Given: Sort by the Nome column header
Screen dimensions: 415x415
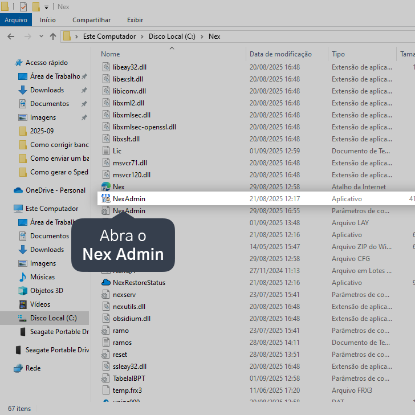Looking at the screenshot, I should pos(111,54).
